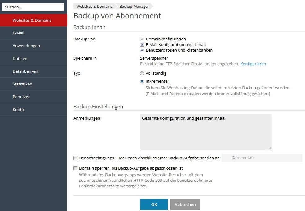Click the Anmerkungen text area

point(206,132)
